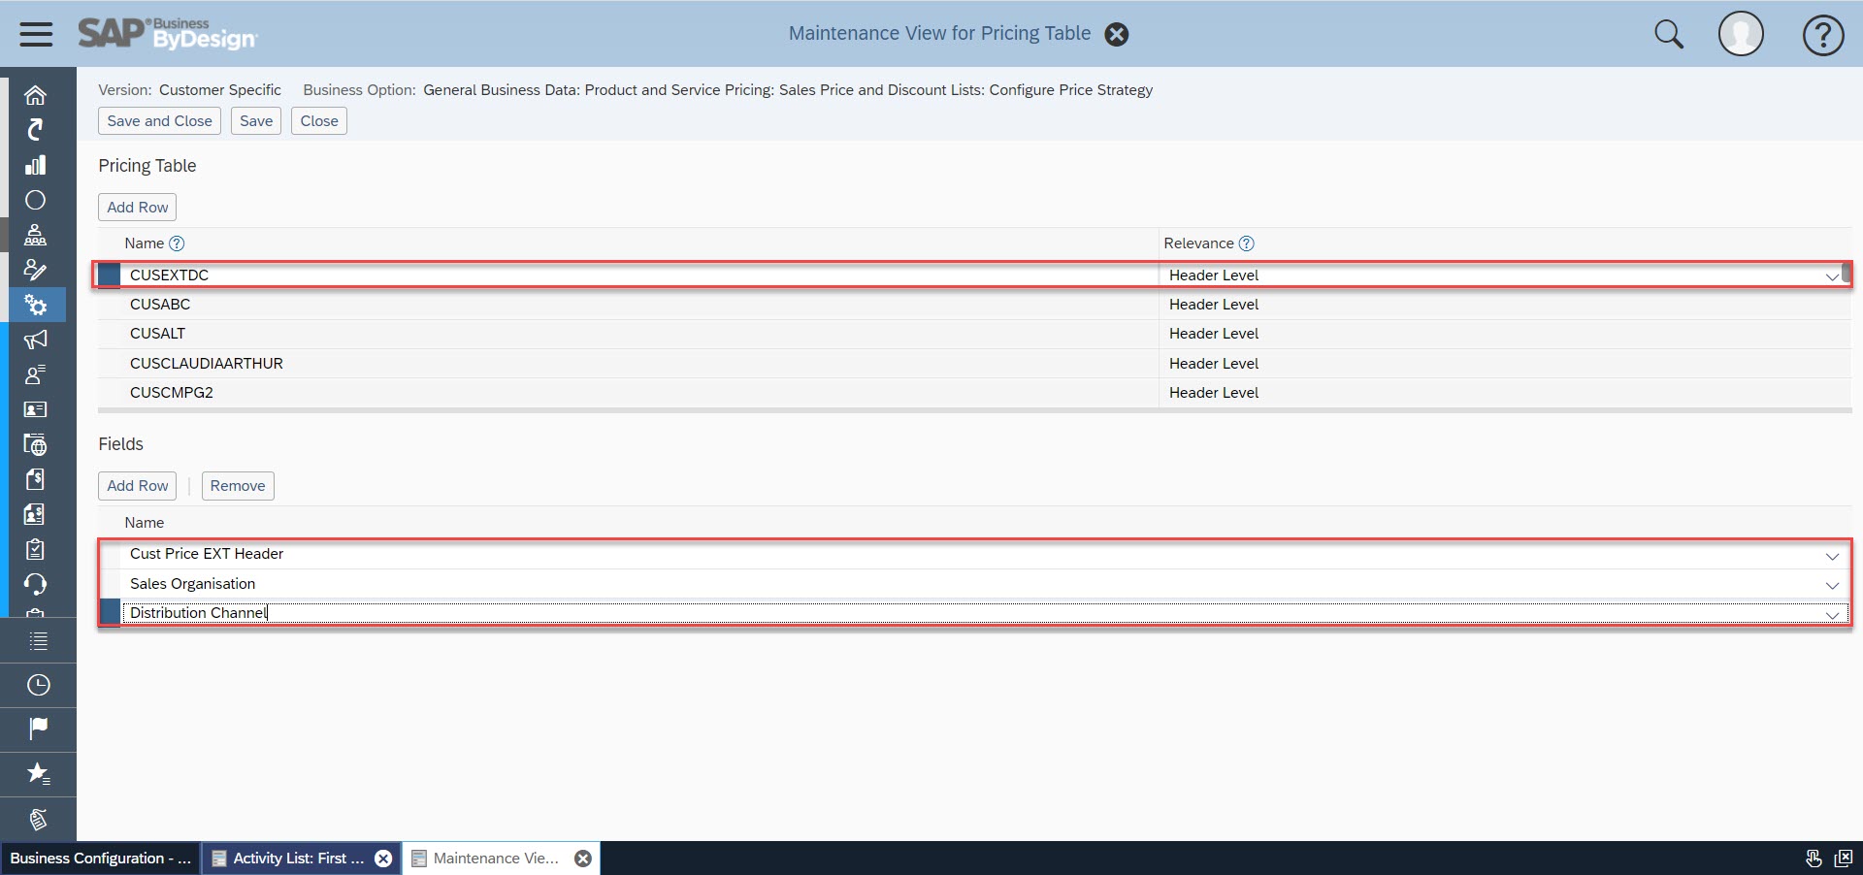Select the CUSEXTDC row selector
This screenshot has width=1863, height=875.
coord(109,275)
